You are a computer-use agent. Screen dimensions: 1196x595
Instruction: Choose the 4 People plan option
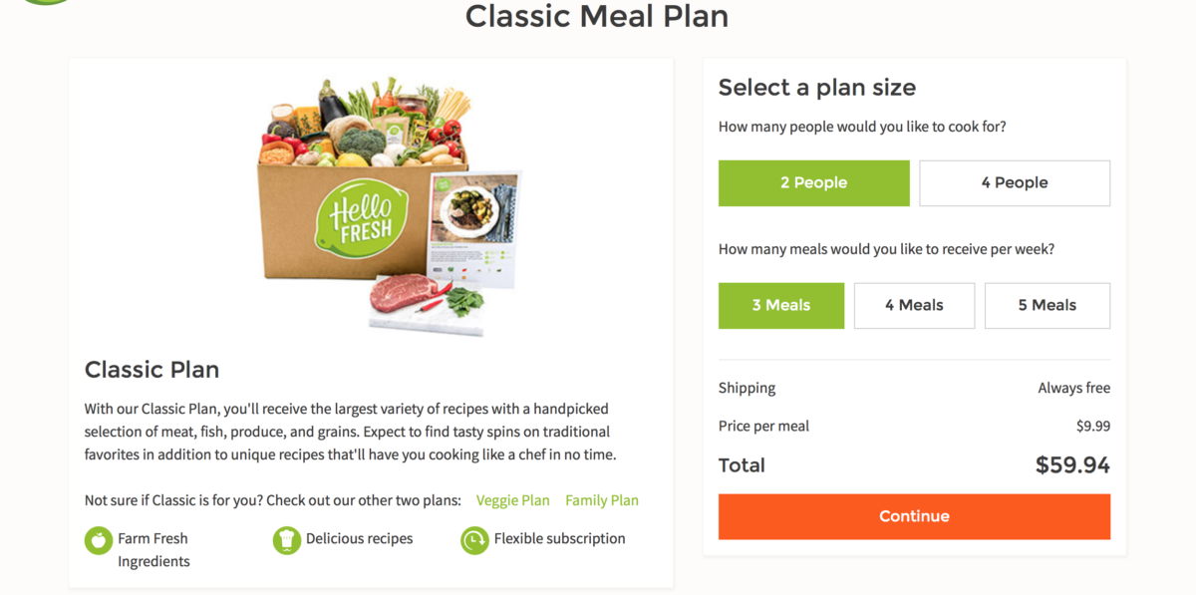click(x=1014, y=183)
